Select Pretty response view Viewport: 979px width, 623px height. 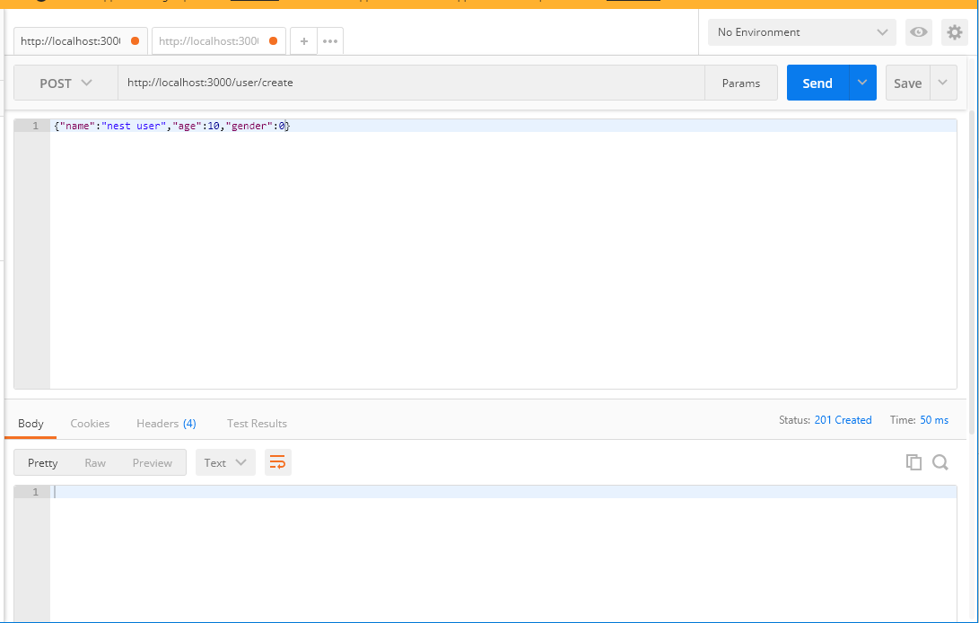(42, 462)
